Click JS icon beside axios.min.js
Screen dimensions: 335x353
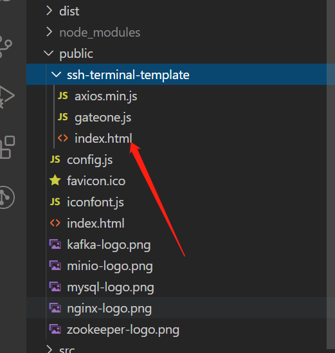(x=63, y=96)
